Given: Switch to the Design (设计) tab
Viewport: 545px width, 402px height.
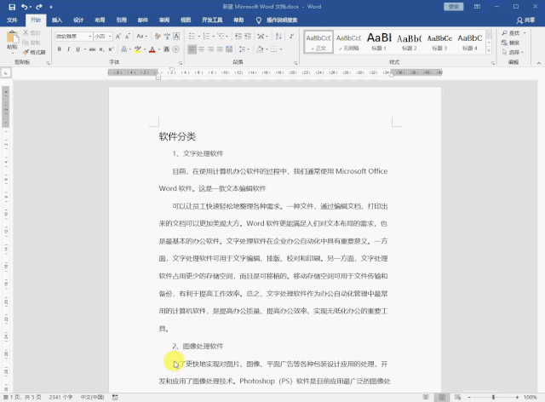Looking at the screenshot, I should (78, 20).
